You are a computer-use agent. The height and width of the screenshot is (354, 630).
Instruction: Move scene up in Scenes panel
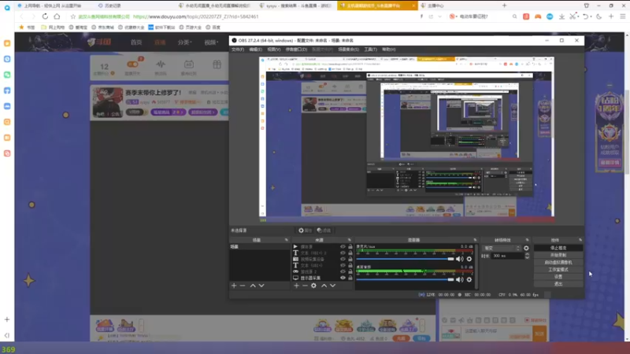[x=253, y=286]
